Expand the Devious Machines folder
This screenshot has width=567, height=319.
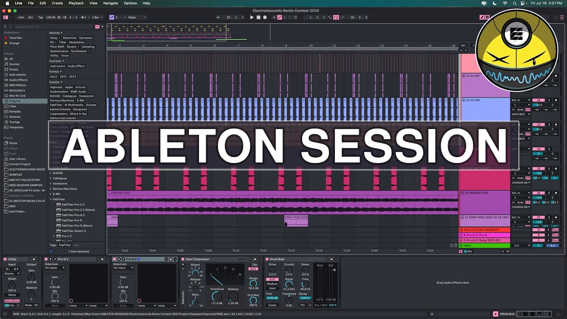click(51, 189)
